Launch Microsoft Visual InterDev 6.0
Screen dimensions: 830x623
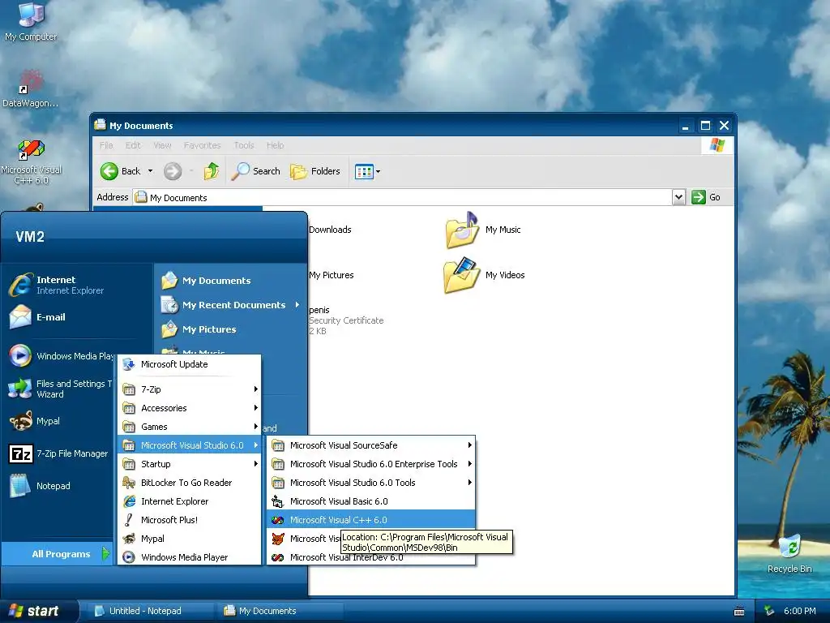[x=371, y=557]
